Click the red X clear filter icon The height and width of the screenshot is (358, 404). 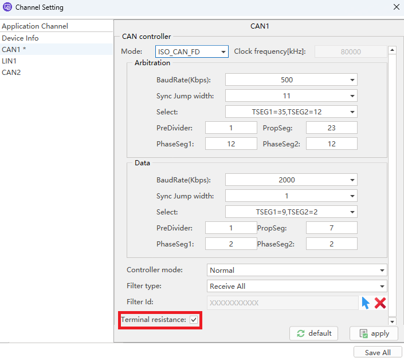point(380,303)
